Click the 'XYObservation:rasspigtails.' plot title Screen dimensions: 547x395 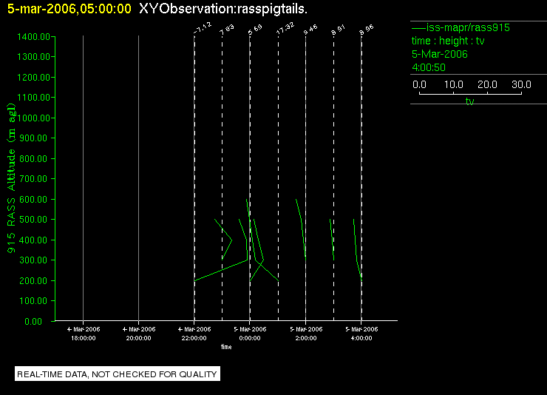tap(223, 9)
